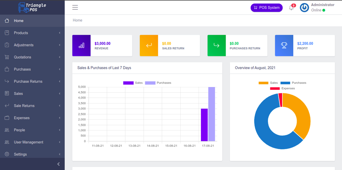Viewport: 342px width, 170px height.
Task: Toggle Purchases legend in bar chart
Action: (x=158, y=83)
